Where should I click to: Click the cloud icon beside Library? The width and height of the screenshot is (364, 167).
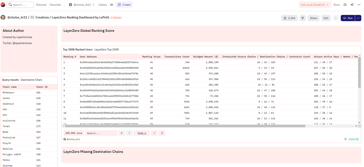[111, 5]
